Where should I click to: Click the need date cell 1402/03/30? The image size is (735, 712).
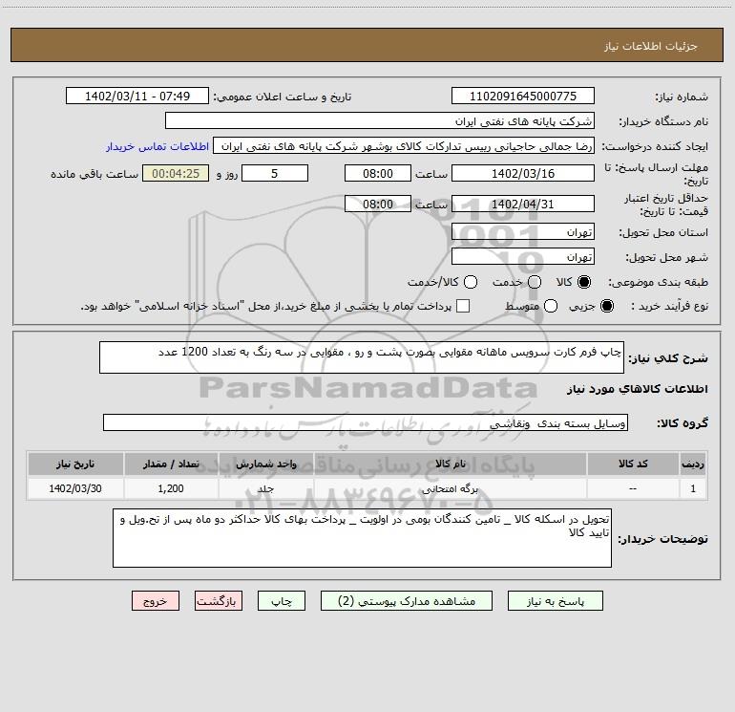(x=75, y=488)
